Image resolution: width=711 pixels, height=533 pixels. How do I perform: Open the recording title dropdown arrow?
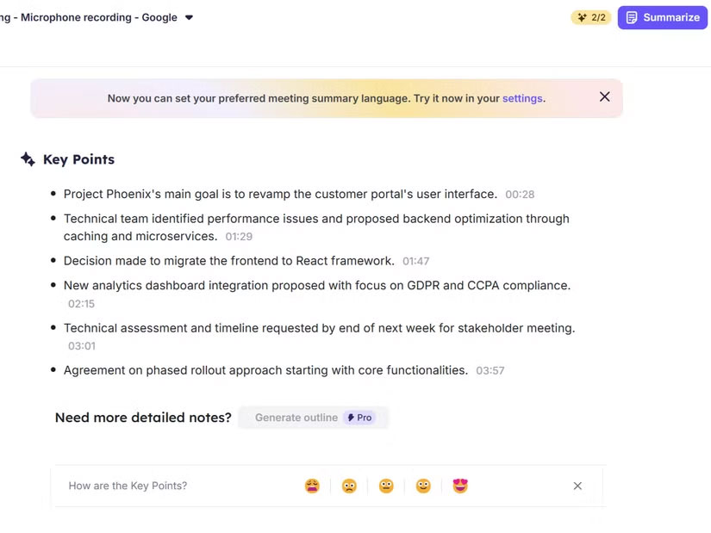190,17
